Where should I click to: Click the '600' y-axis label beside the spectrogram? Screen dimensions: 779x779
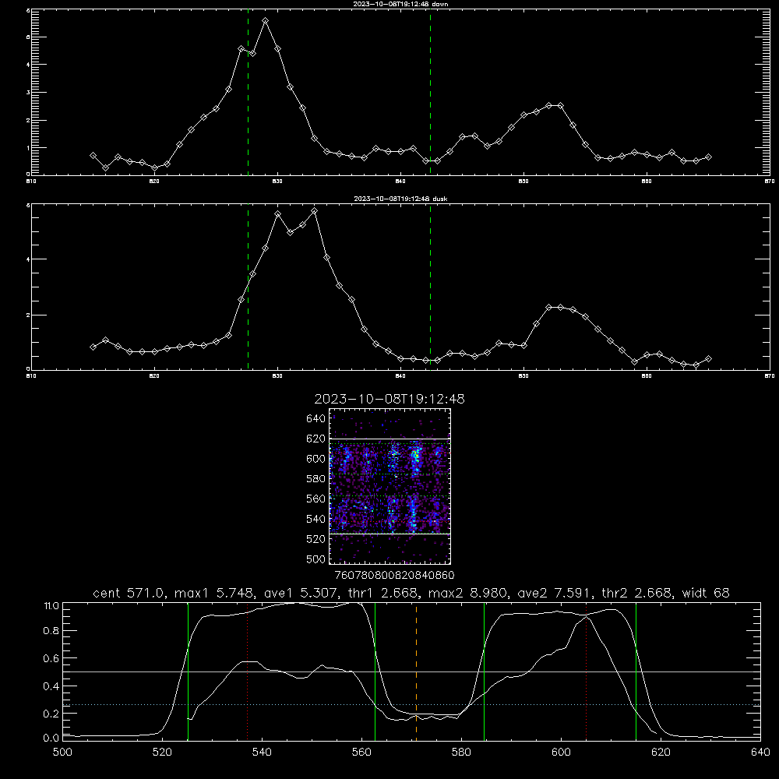coord(316,459)
